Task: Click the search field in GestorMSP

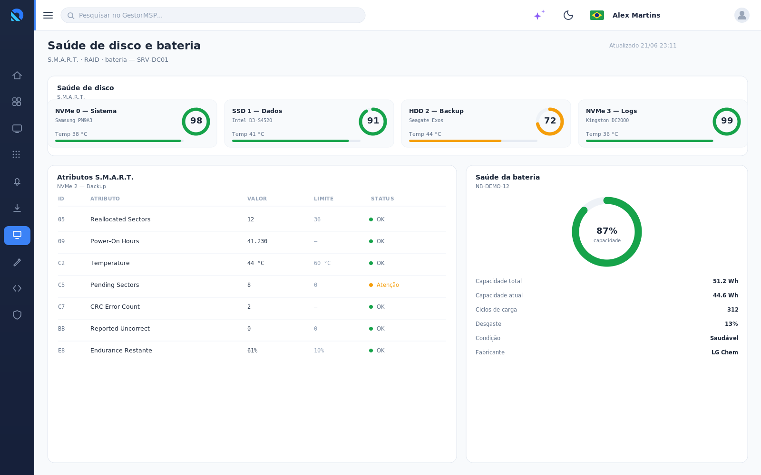Action: click(213, 15)
